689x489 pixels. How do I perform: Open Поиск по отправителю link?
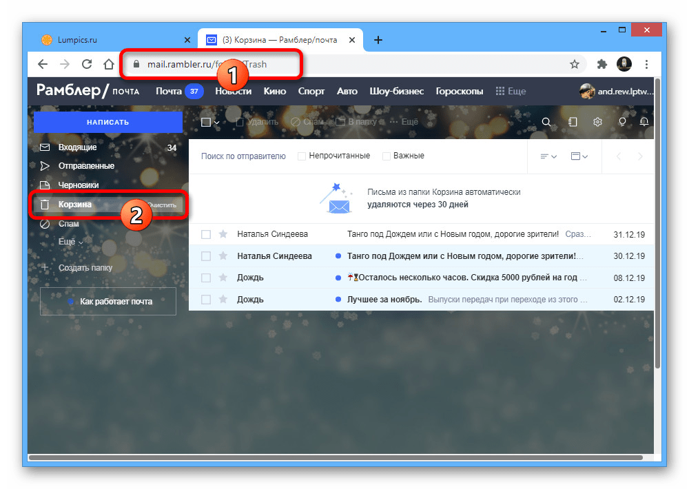[243, 156]
